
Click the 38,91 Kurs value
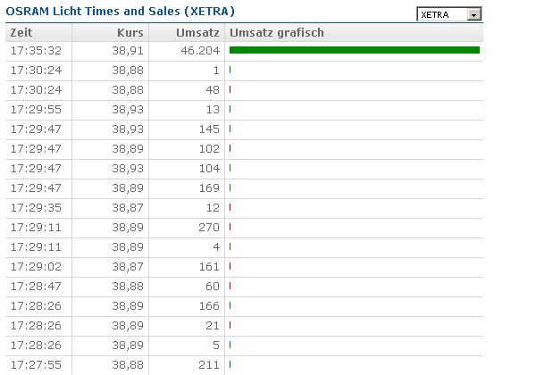pyautogui.click(x=130, y=51)
